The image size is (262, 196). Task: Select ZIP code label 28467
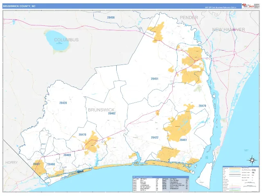tap(36, 164)
